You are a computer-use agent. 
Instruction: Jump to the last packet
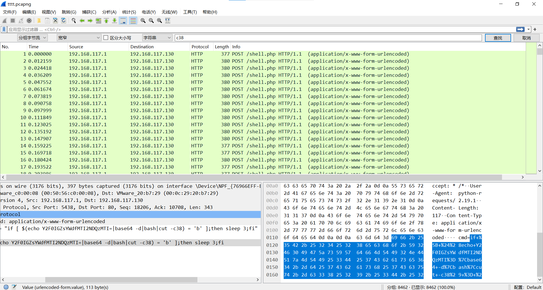coord(115,21)
